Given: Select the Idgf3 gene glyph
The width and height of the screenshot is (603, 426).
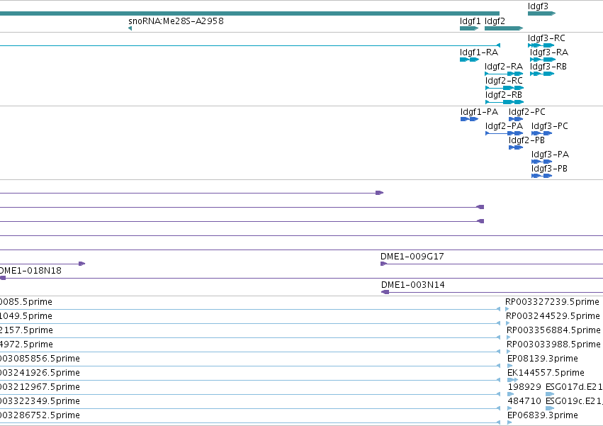Looking at the screenshot, I should coord(541,13).
